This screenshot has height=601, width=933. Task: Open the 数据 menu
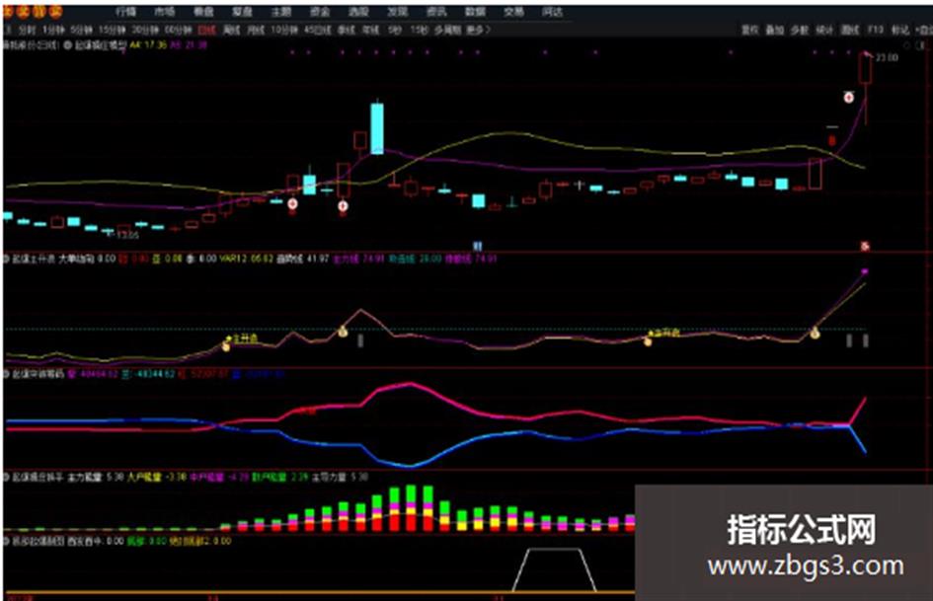click(475, 12)
